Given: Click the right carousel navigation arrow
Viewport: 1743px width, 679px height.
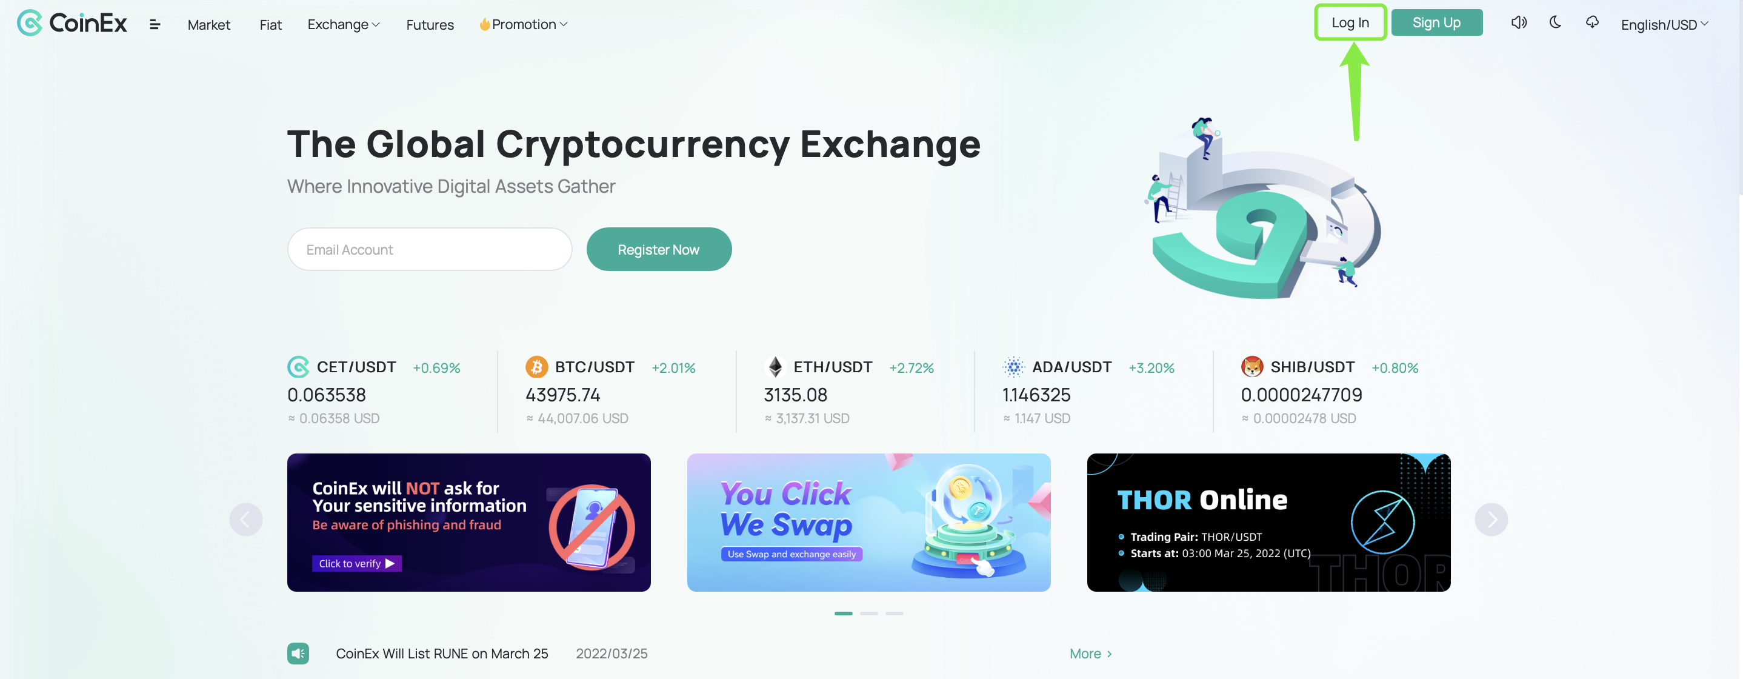Looking at the screenshot, I should 1491,519.
